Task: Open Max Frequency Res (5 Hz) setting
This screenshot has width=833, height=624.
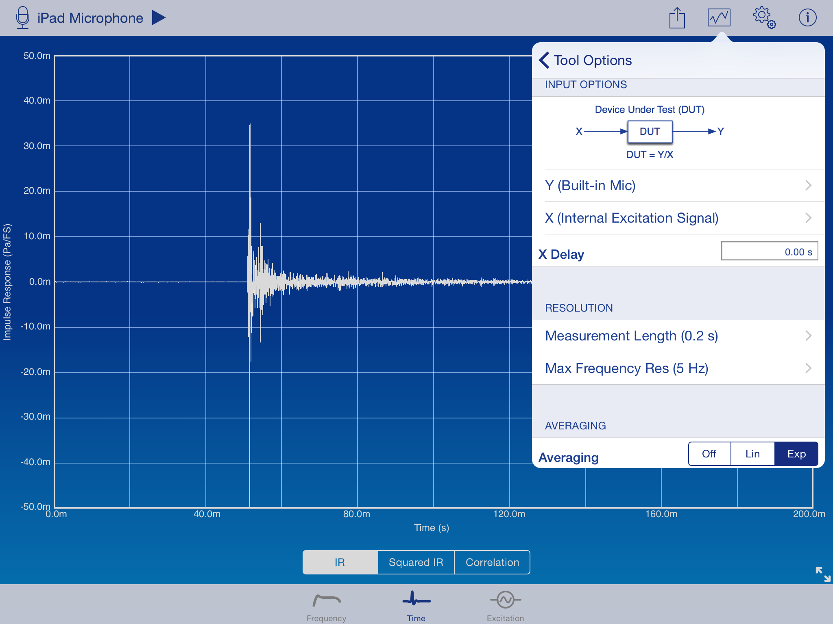Action: (678, 368)
